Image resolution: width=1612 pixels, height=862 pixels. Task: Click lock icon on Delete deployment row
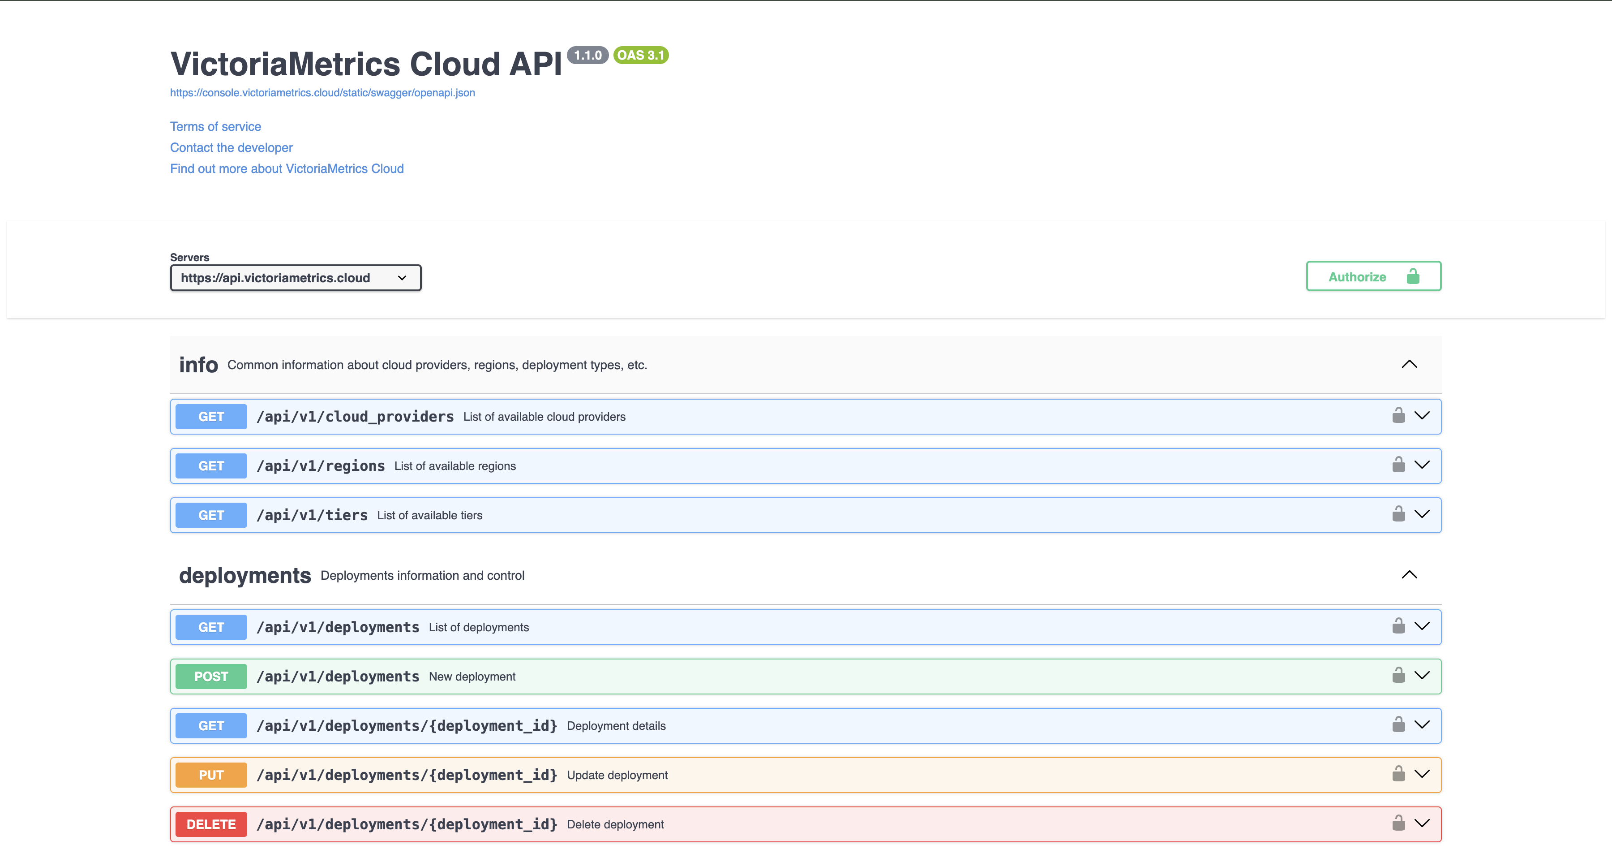[1398, 823]
